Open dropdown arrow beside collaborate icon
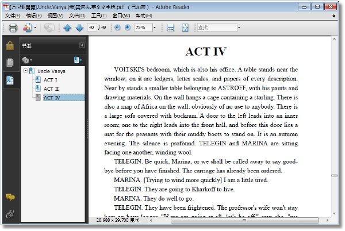Screen dimensions: 345x231 click(x=35, y=28)
